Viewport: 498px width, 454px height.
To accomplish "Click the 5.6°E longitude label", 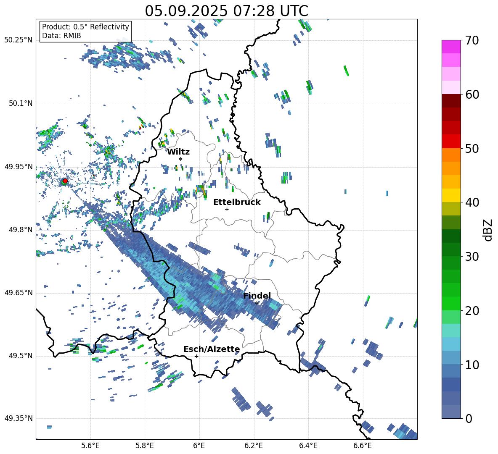I will (x=90, y=446).
